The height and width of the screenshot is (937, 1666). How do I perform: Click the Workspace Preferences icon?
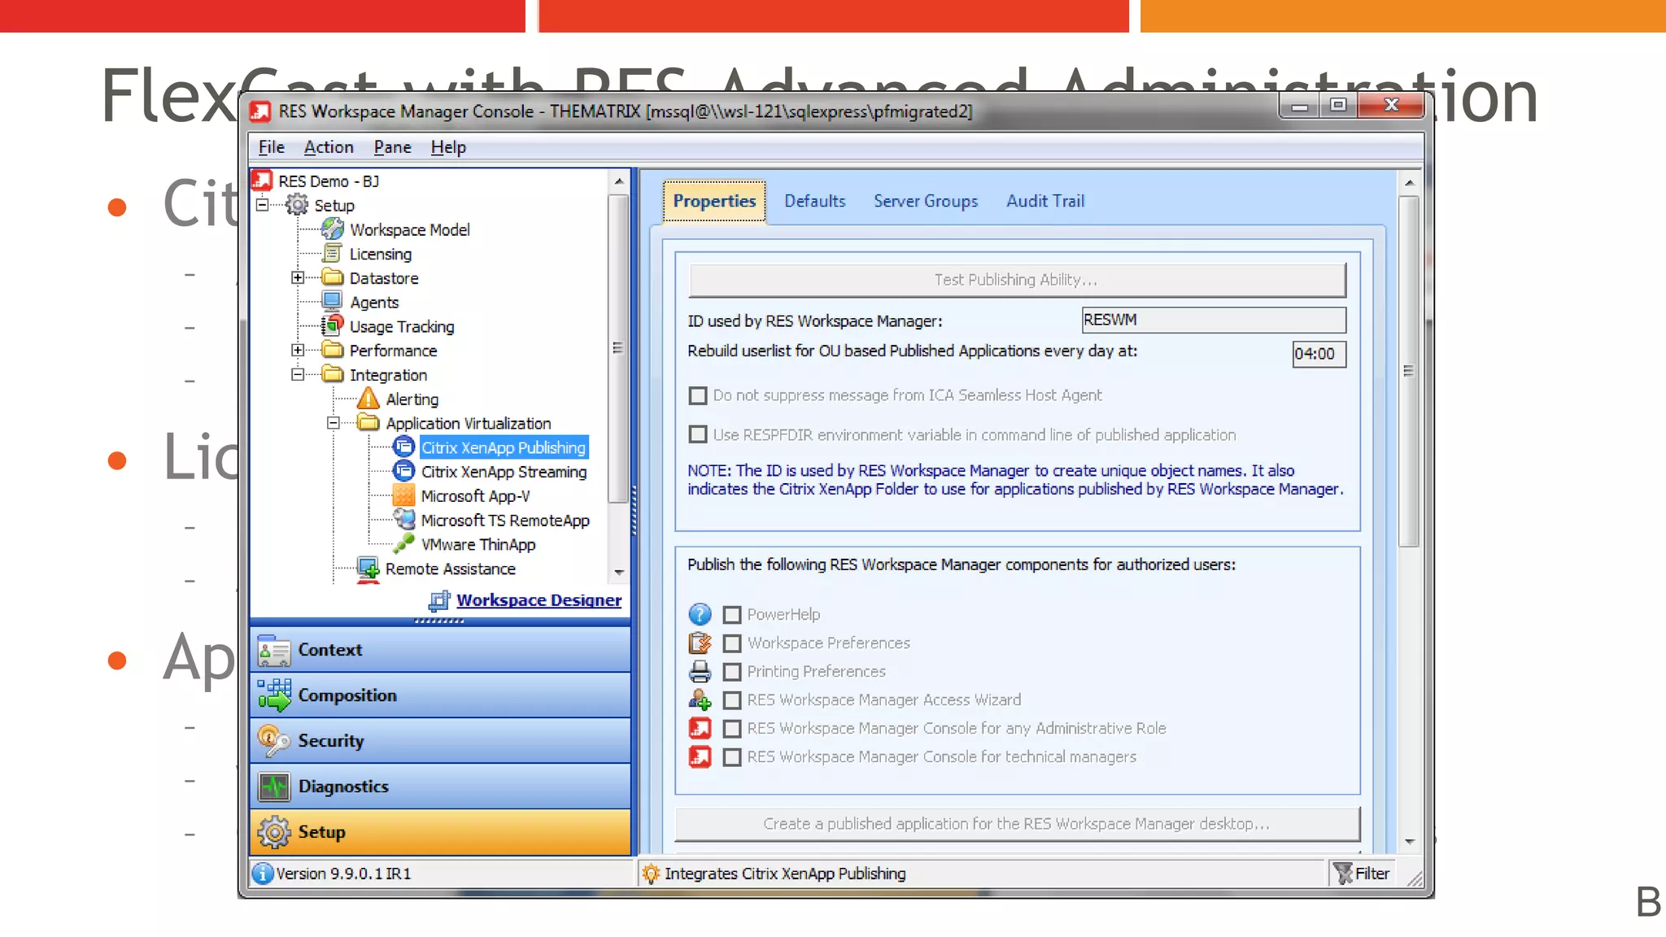[700, 643]
